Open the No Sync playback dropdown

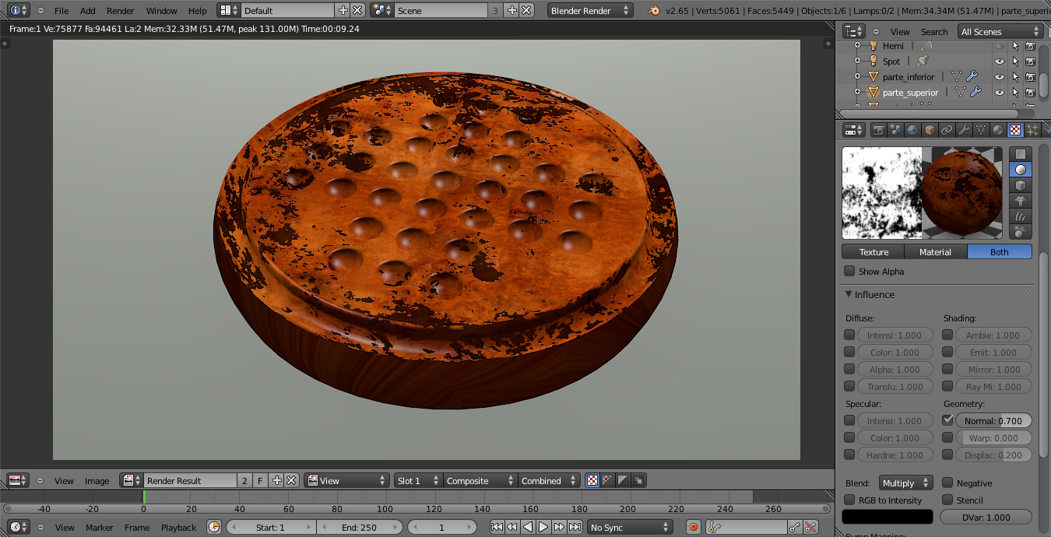(630, 528)
